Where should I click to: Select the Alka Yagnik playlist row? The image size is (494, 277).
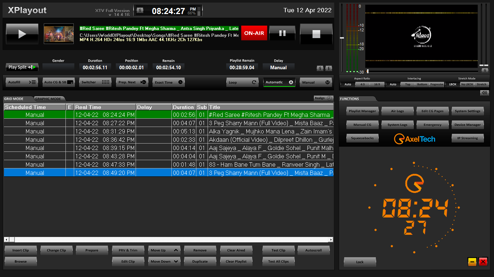(x=169, y=131)
